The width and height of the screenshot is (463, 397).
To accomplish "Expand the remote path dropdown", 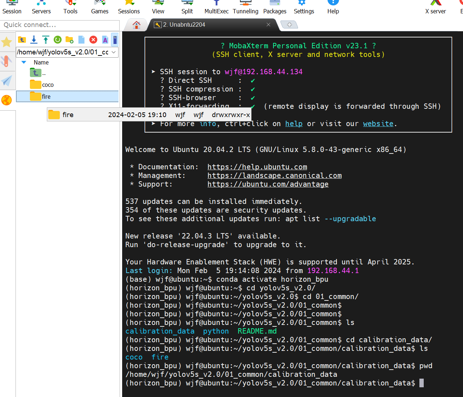I will (x=114, y=52).
